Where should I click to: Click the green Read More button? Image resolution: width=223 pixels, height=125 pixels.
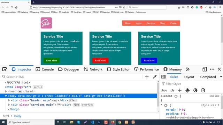(x=52, y=60)
